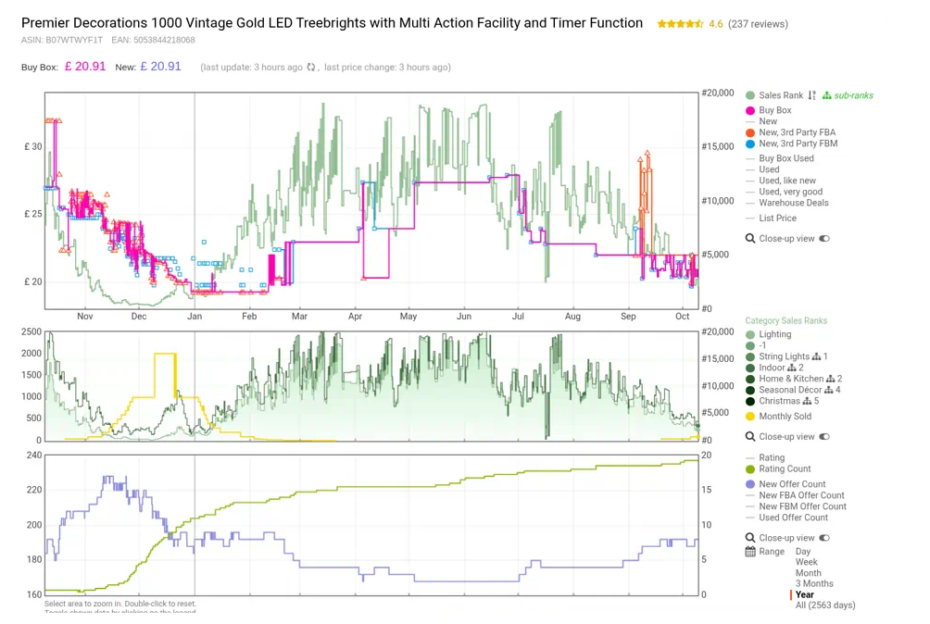This screenshot has width=930, height=624.
Task: Click the star rating icons
Action: (680, 24)
